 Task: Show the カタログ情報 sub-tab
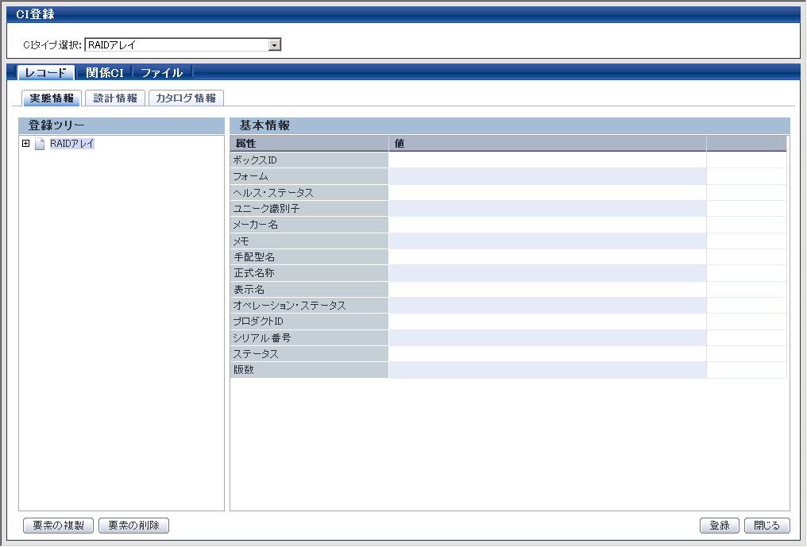pyautogui.click(x=186, y=98)
